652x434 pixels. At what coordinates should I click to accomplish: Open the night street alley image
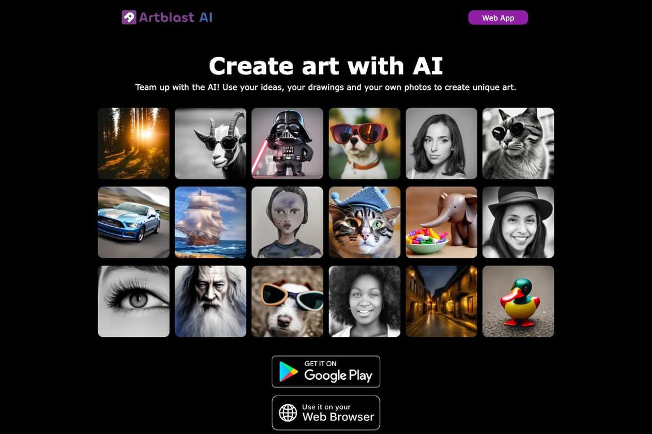pos(441,301)
